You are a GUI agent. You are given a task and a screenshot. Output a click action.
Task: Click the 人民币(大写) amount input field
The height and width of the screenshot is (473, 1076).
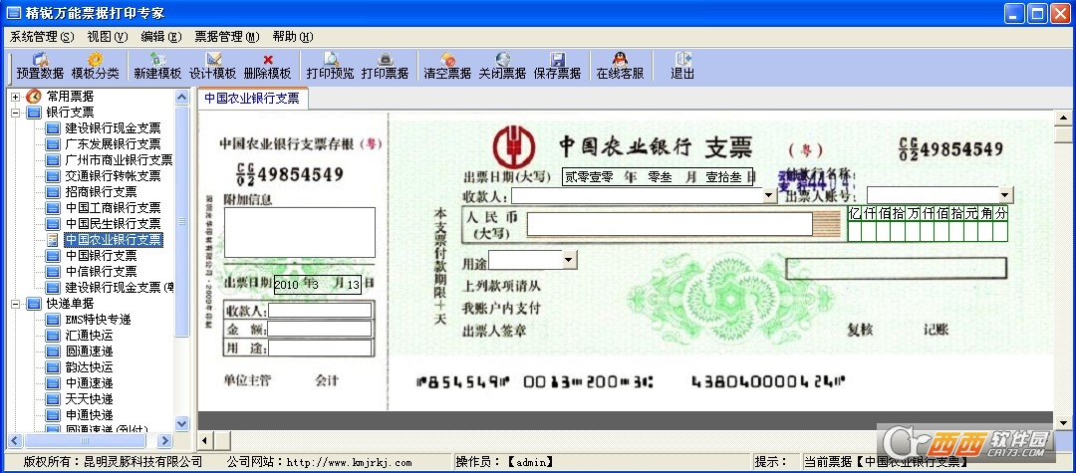tap(670, 224)
